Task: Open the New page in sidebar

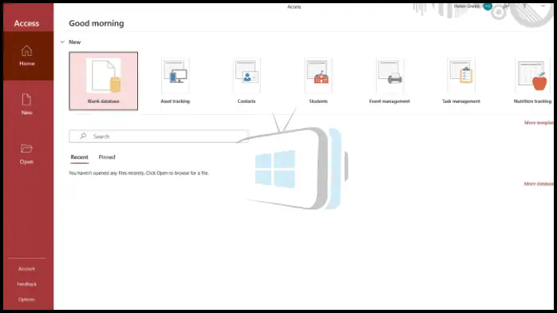Action: pos(27,105)
